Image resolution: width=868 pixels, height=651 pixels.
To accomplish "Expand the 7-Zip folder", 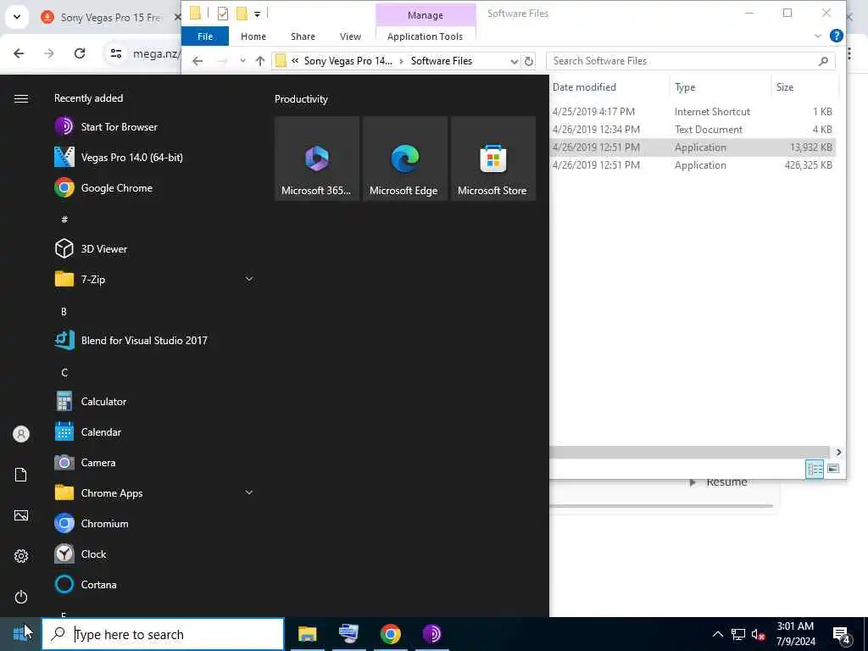I will [249, 279].
